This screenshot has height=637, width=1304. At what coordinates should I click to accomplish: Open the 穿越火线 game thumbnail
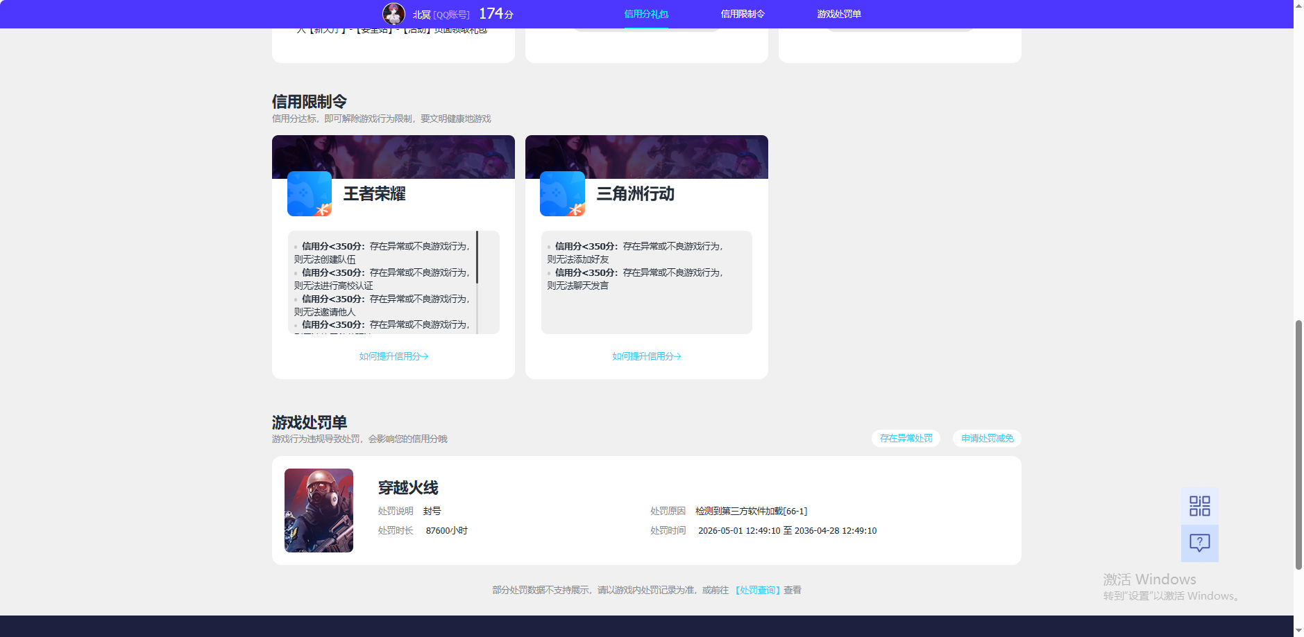point(319,510)
